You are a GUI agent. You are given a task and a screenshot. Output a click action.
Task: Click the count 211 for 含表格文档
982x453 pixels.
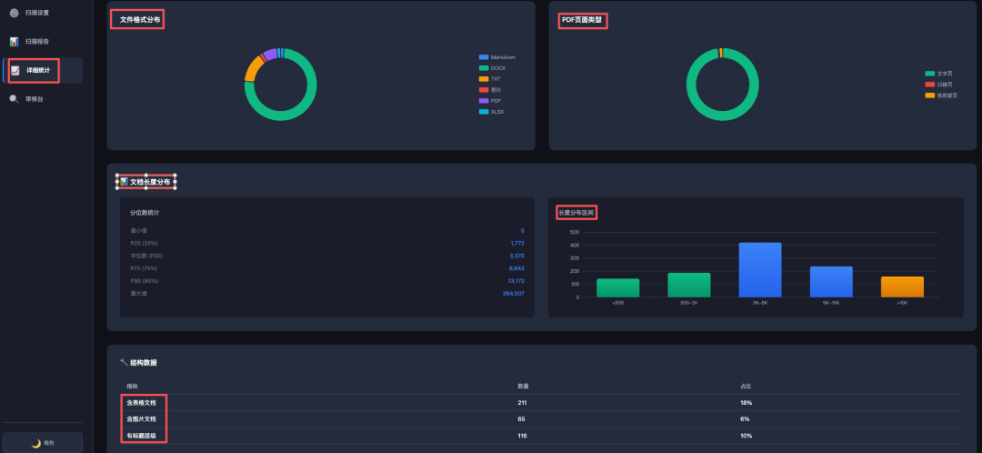[522, 402]
